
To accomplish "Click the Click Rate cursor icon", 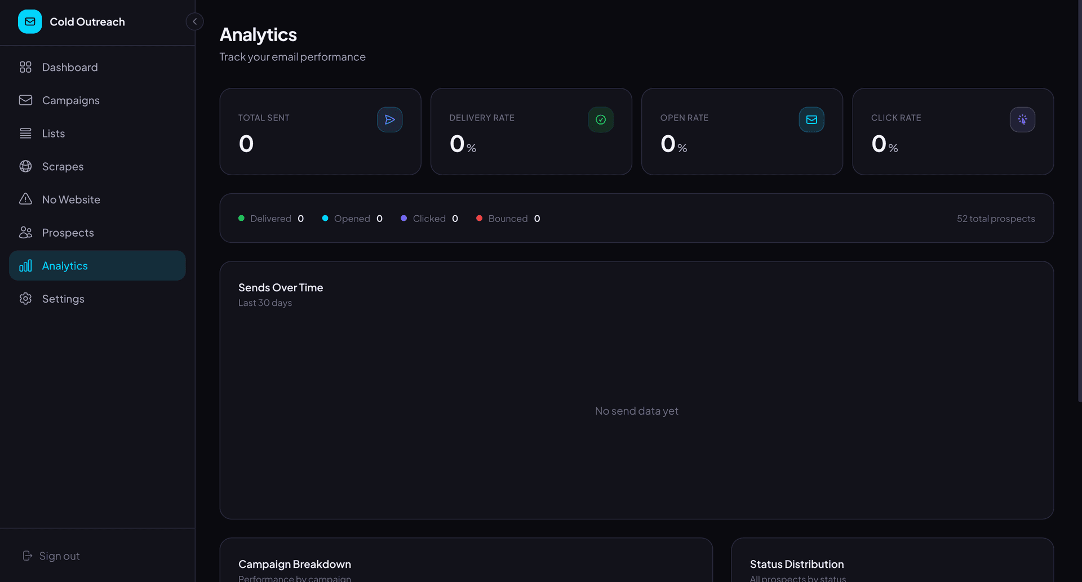I will pyautogui.click(x=1022, y=119).
